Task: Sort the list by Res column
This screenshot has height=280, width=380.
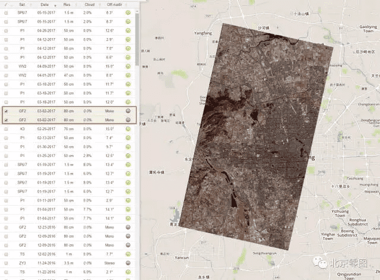Action: click(67, 5)
